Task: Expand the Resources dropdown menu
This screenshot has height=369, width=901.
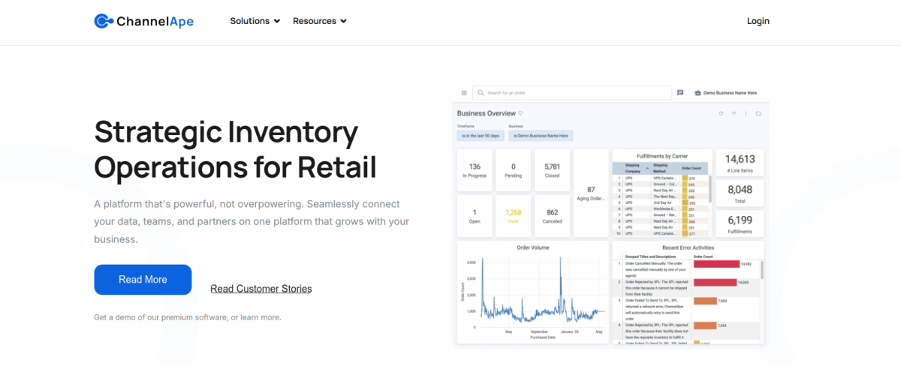Action: 319,21
